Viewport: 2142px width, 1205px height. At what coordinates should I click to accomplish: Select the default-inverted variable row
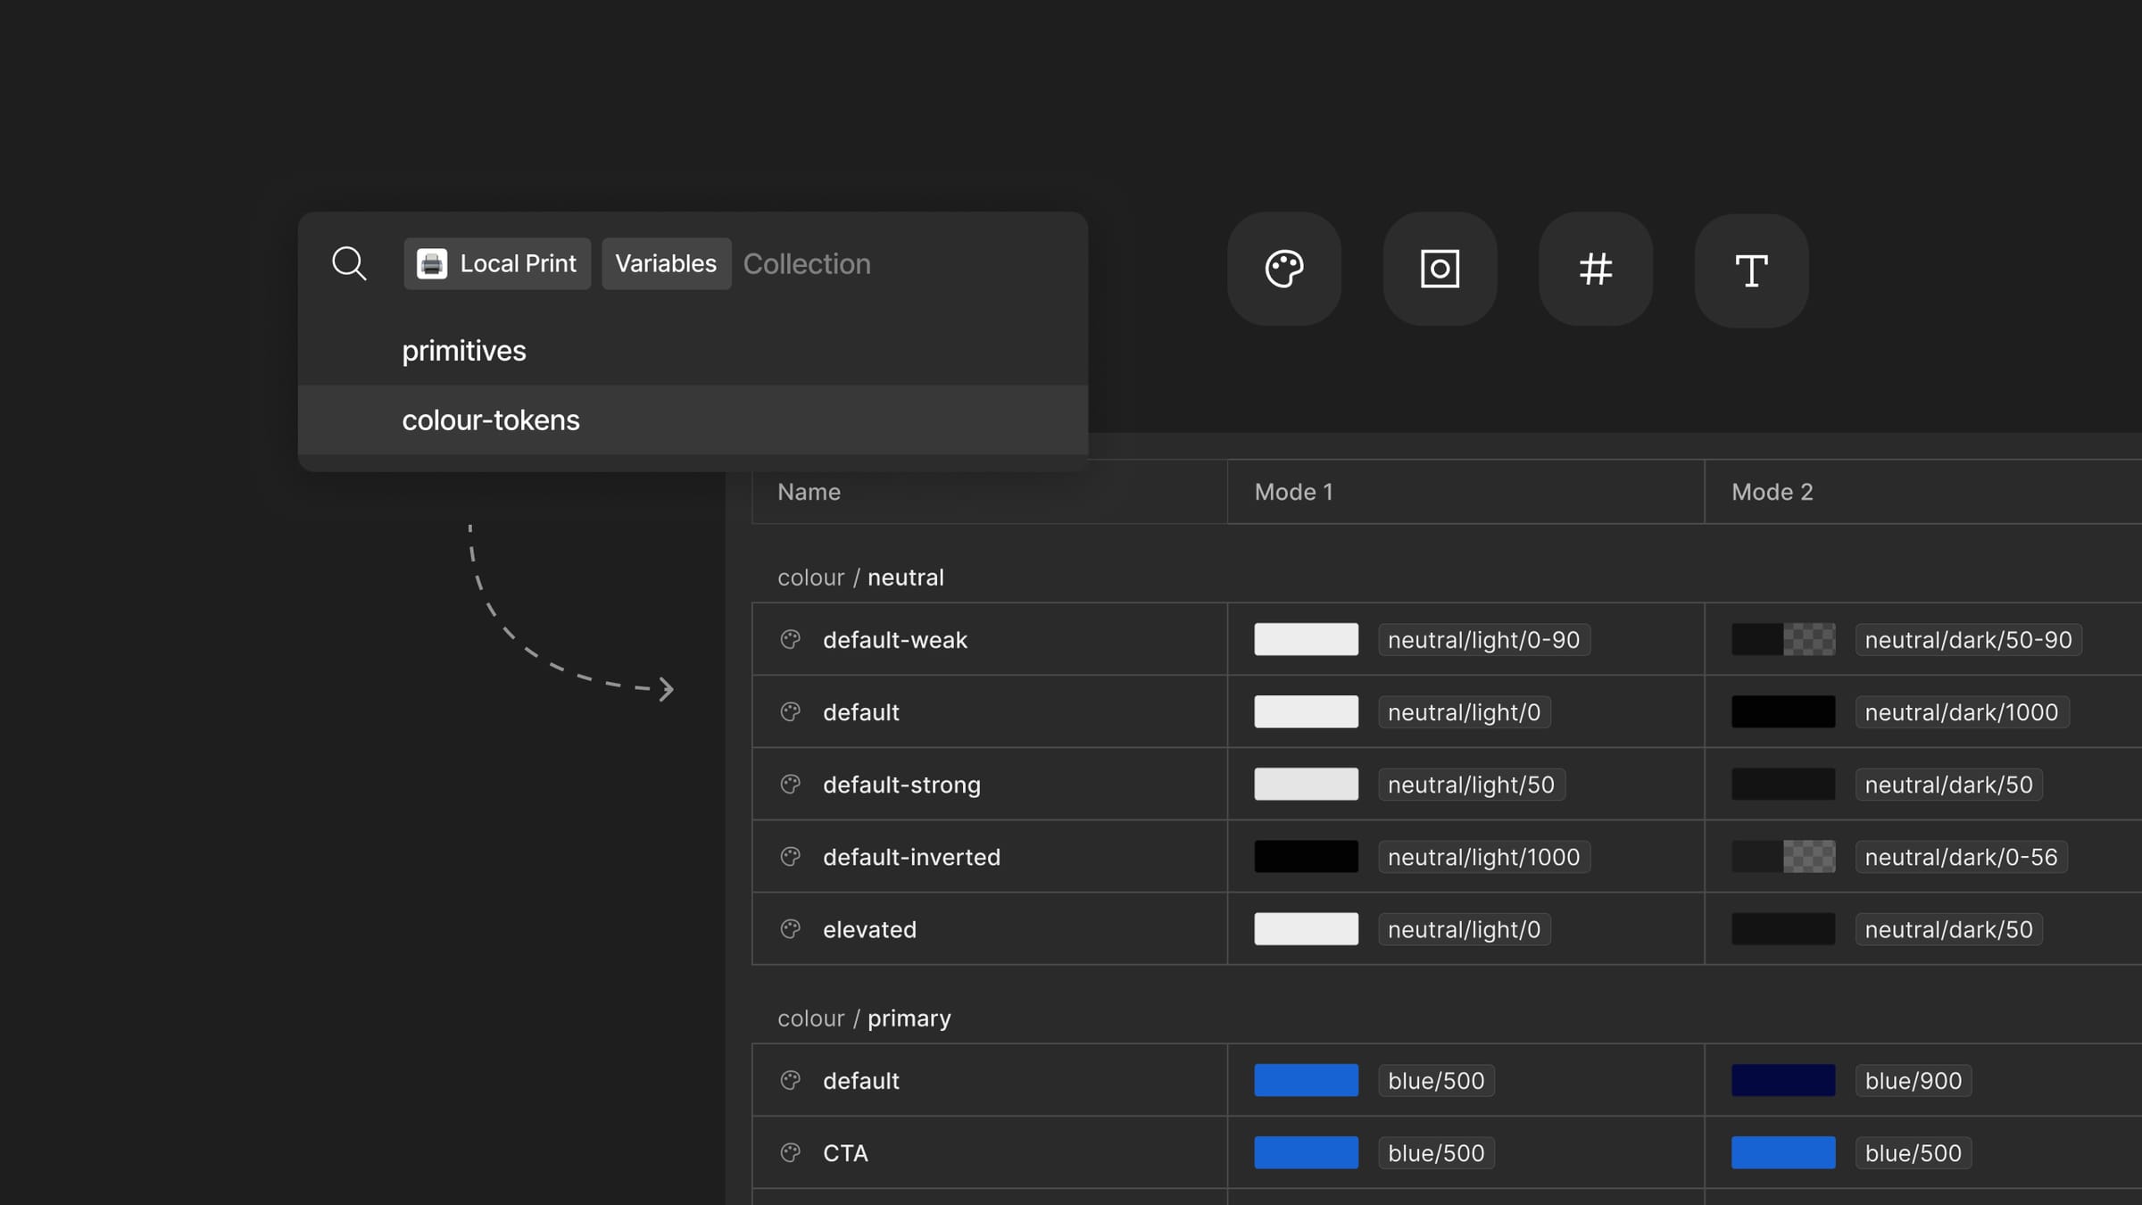point(911,856)
